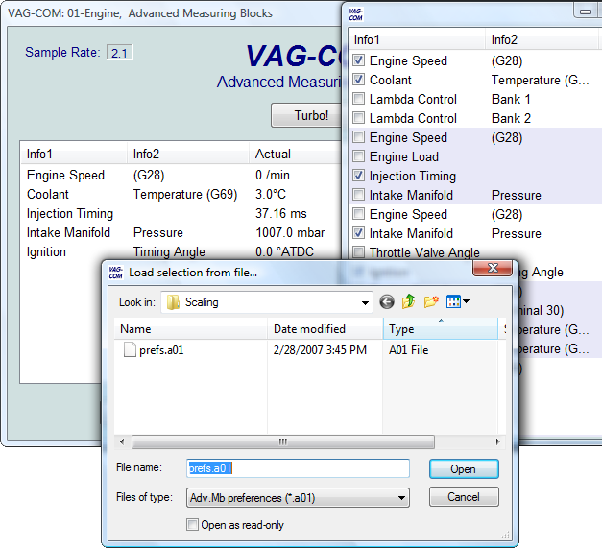Viewport: 602px width, 548px height.
Task: Uncheck the Injection Timing checkbox
Action: point(358,176)
